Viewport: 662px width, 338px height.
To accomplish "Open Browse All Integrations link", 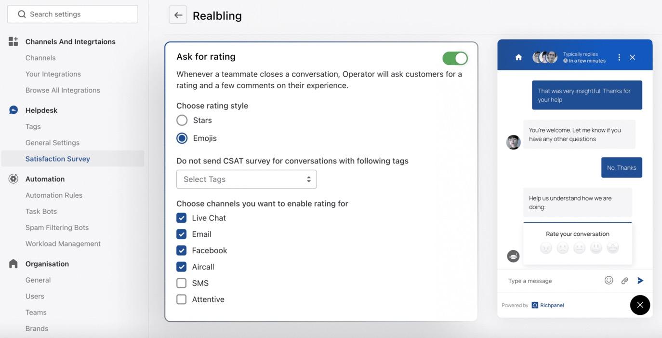I will [63, 90].
